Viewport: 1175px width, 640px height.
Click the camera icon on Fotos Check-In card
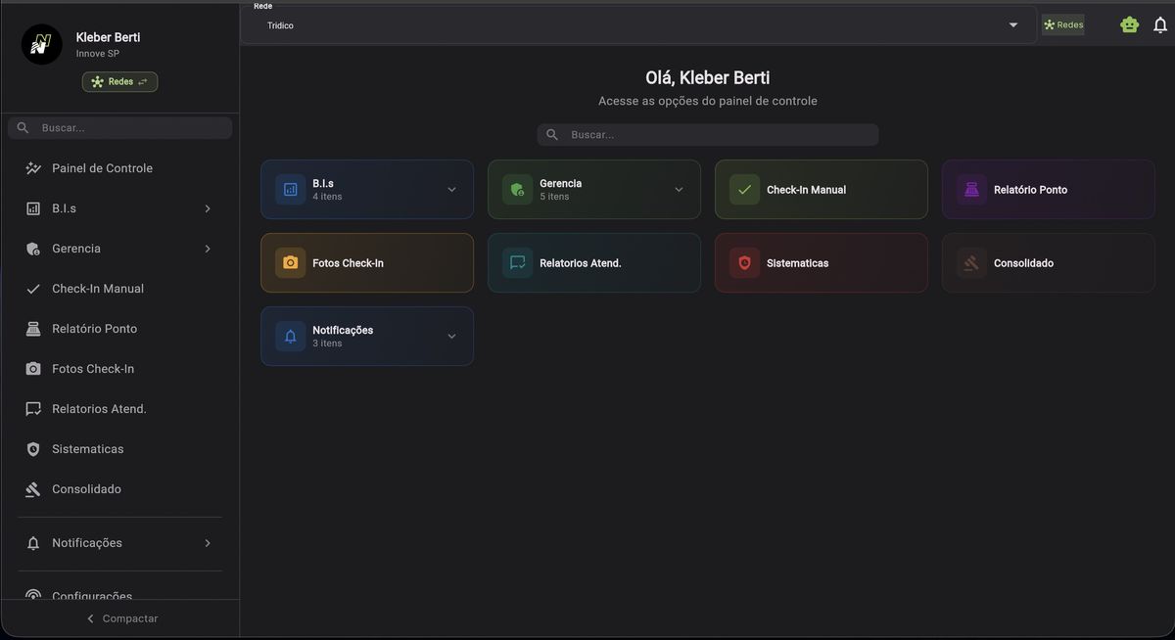[289, 262]
